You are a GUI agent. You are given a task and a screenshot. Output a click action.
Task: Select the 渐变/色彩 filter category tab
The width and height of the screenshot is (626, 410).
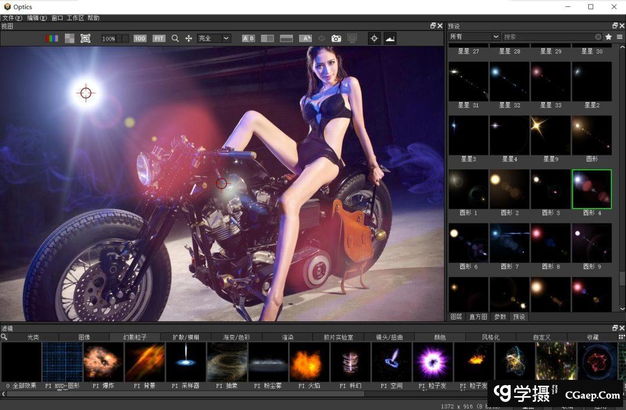tap(236, 337)
